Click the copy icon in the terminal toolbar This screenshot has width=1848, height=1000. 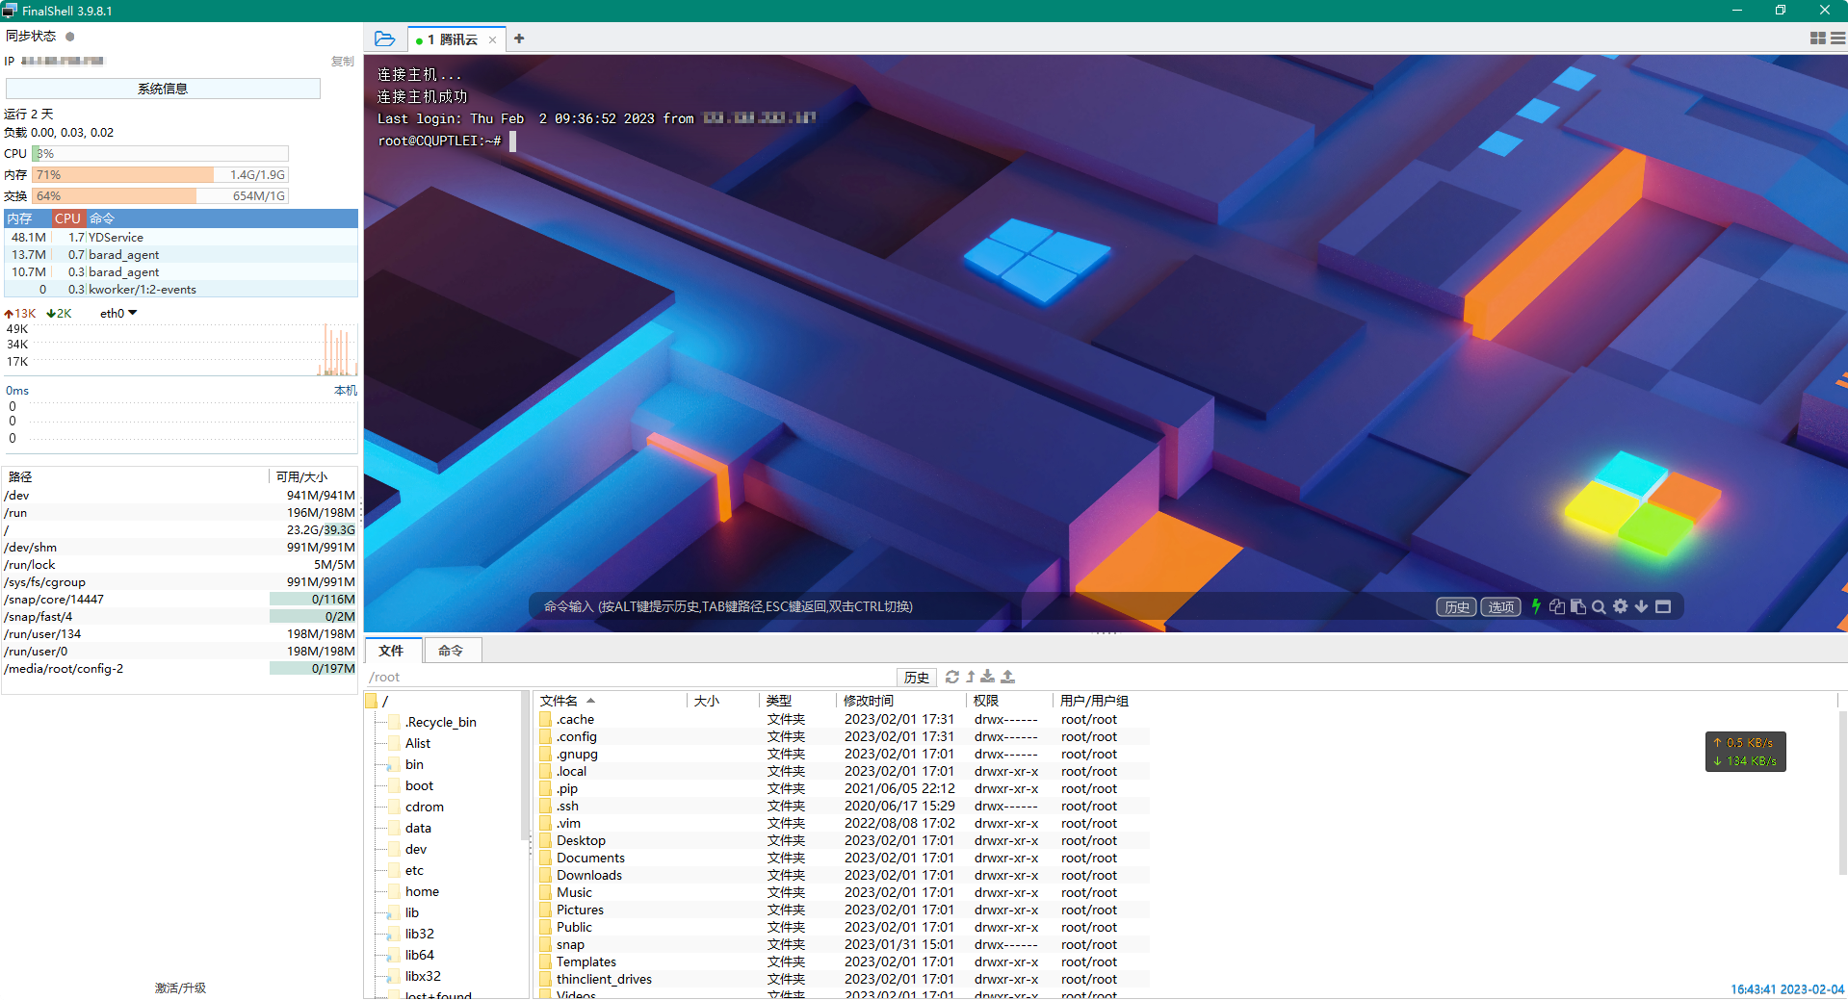[1557, 606]
